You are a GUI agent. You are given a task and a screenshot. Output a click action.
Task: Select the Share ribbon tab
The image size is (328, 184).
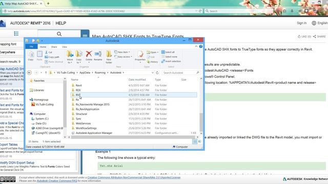[x=54, y=47]
